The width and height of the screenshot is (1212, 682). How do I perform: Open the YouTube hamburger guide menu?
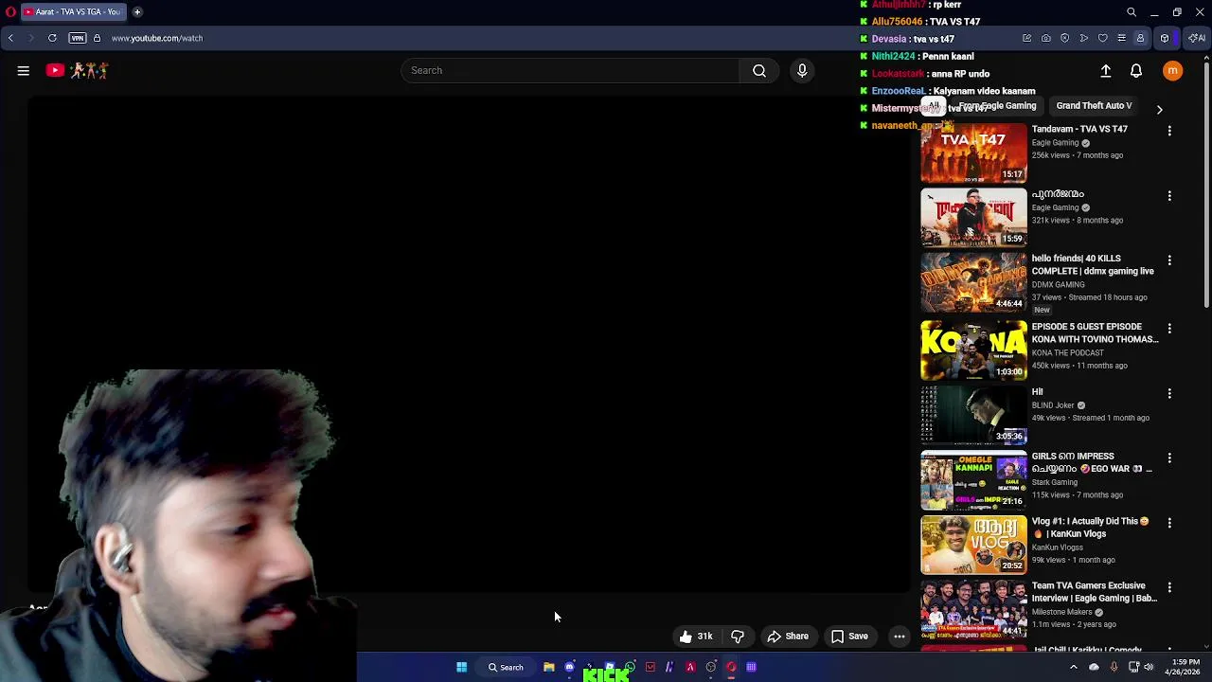[24, 70]
